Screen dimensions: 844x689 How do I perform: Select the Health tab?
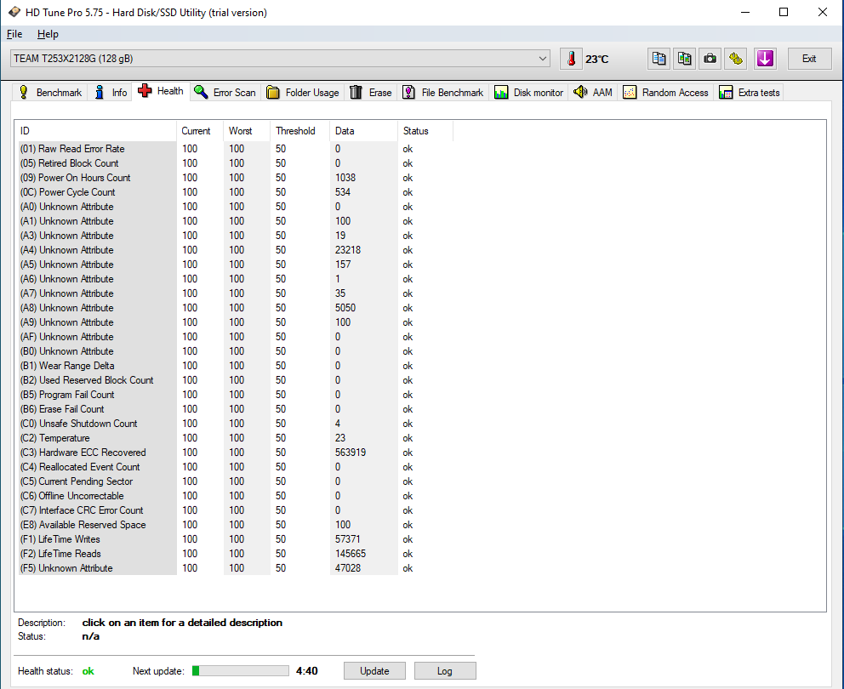pyautogui.click(x=161, y=92)
